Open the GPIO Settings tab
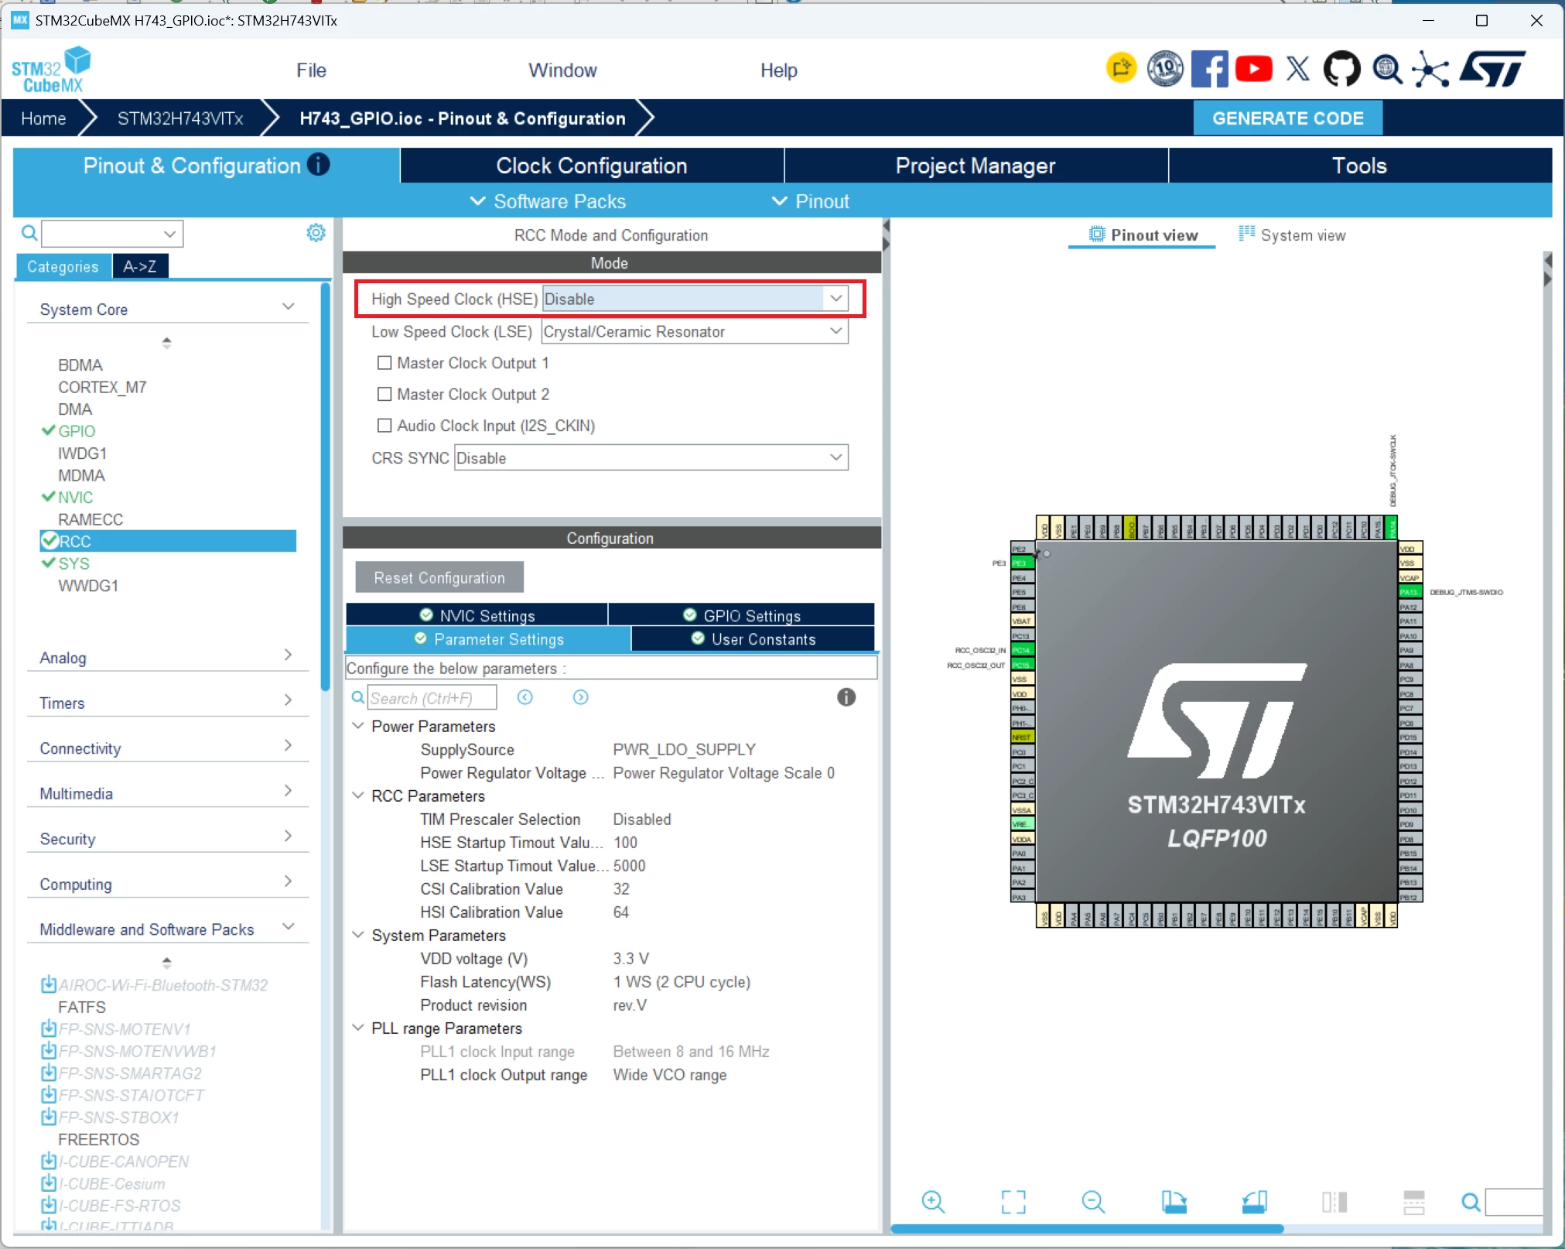 (x=741, y=615)
